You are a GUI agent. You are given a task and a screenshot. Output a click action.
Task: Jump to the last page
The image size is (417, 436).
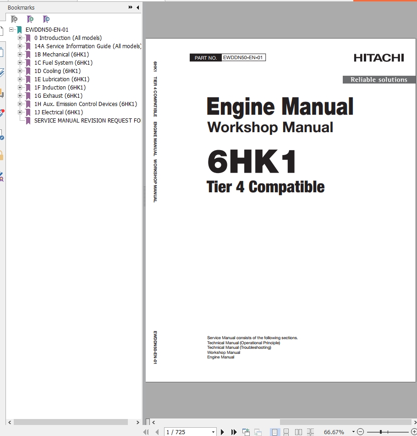234,432
